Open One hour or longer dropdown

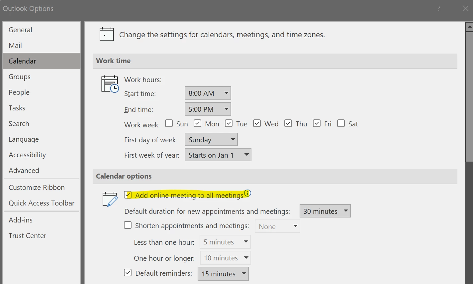(225, 258)
